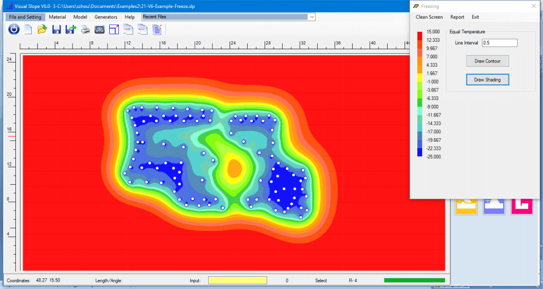Image resolution: width=543 pixels, height=289 pixels.
Task: Open the Generators menu
Action: [x=106, y=17]
